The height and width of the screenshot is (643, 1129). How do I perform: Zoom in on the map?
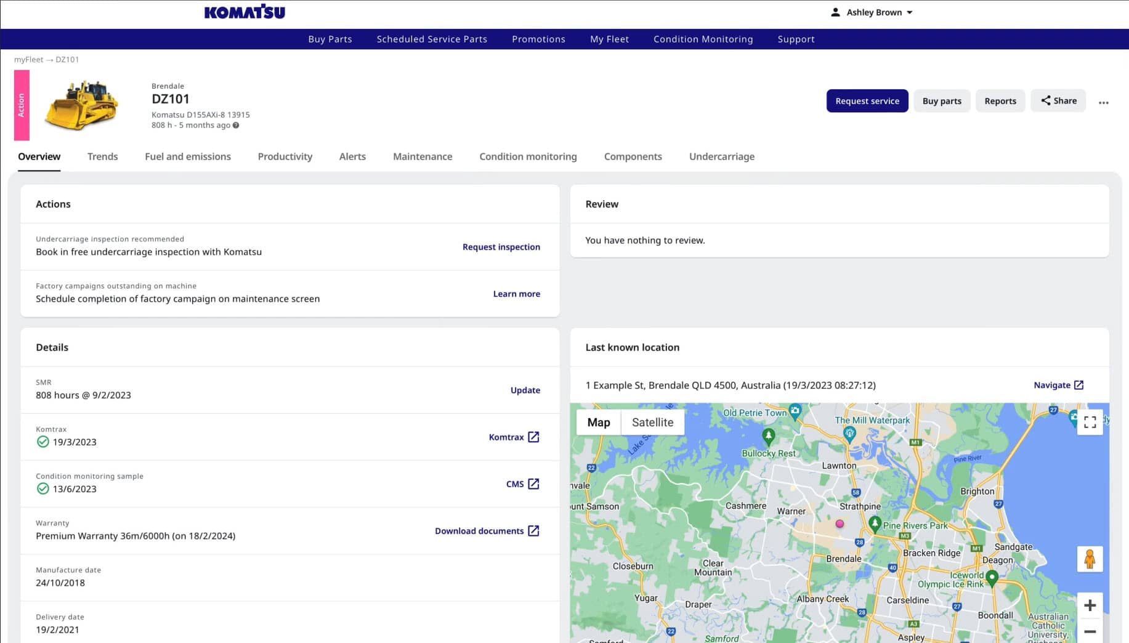[1090, 605]
